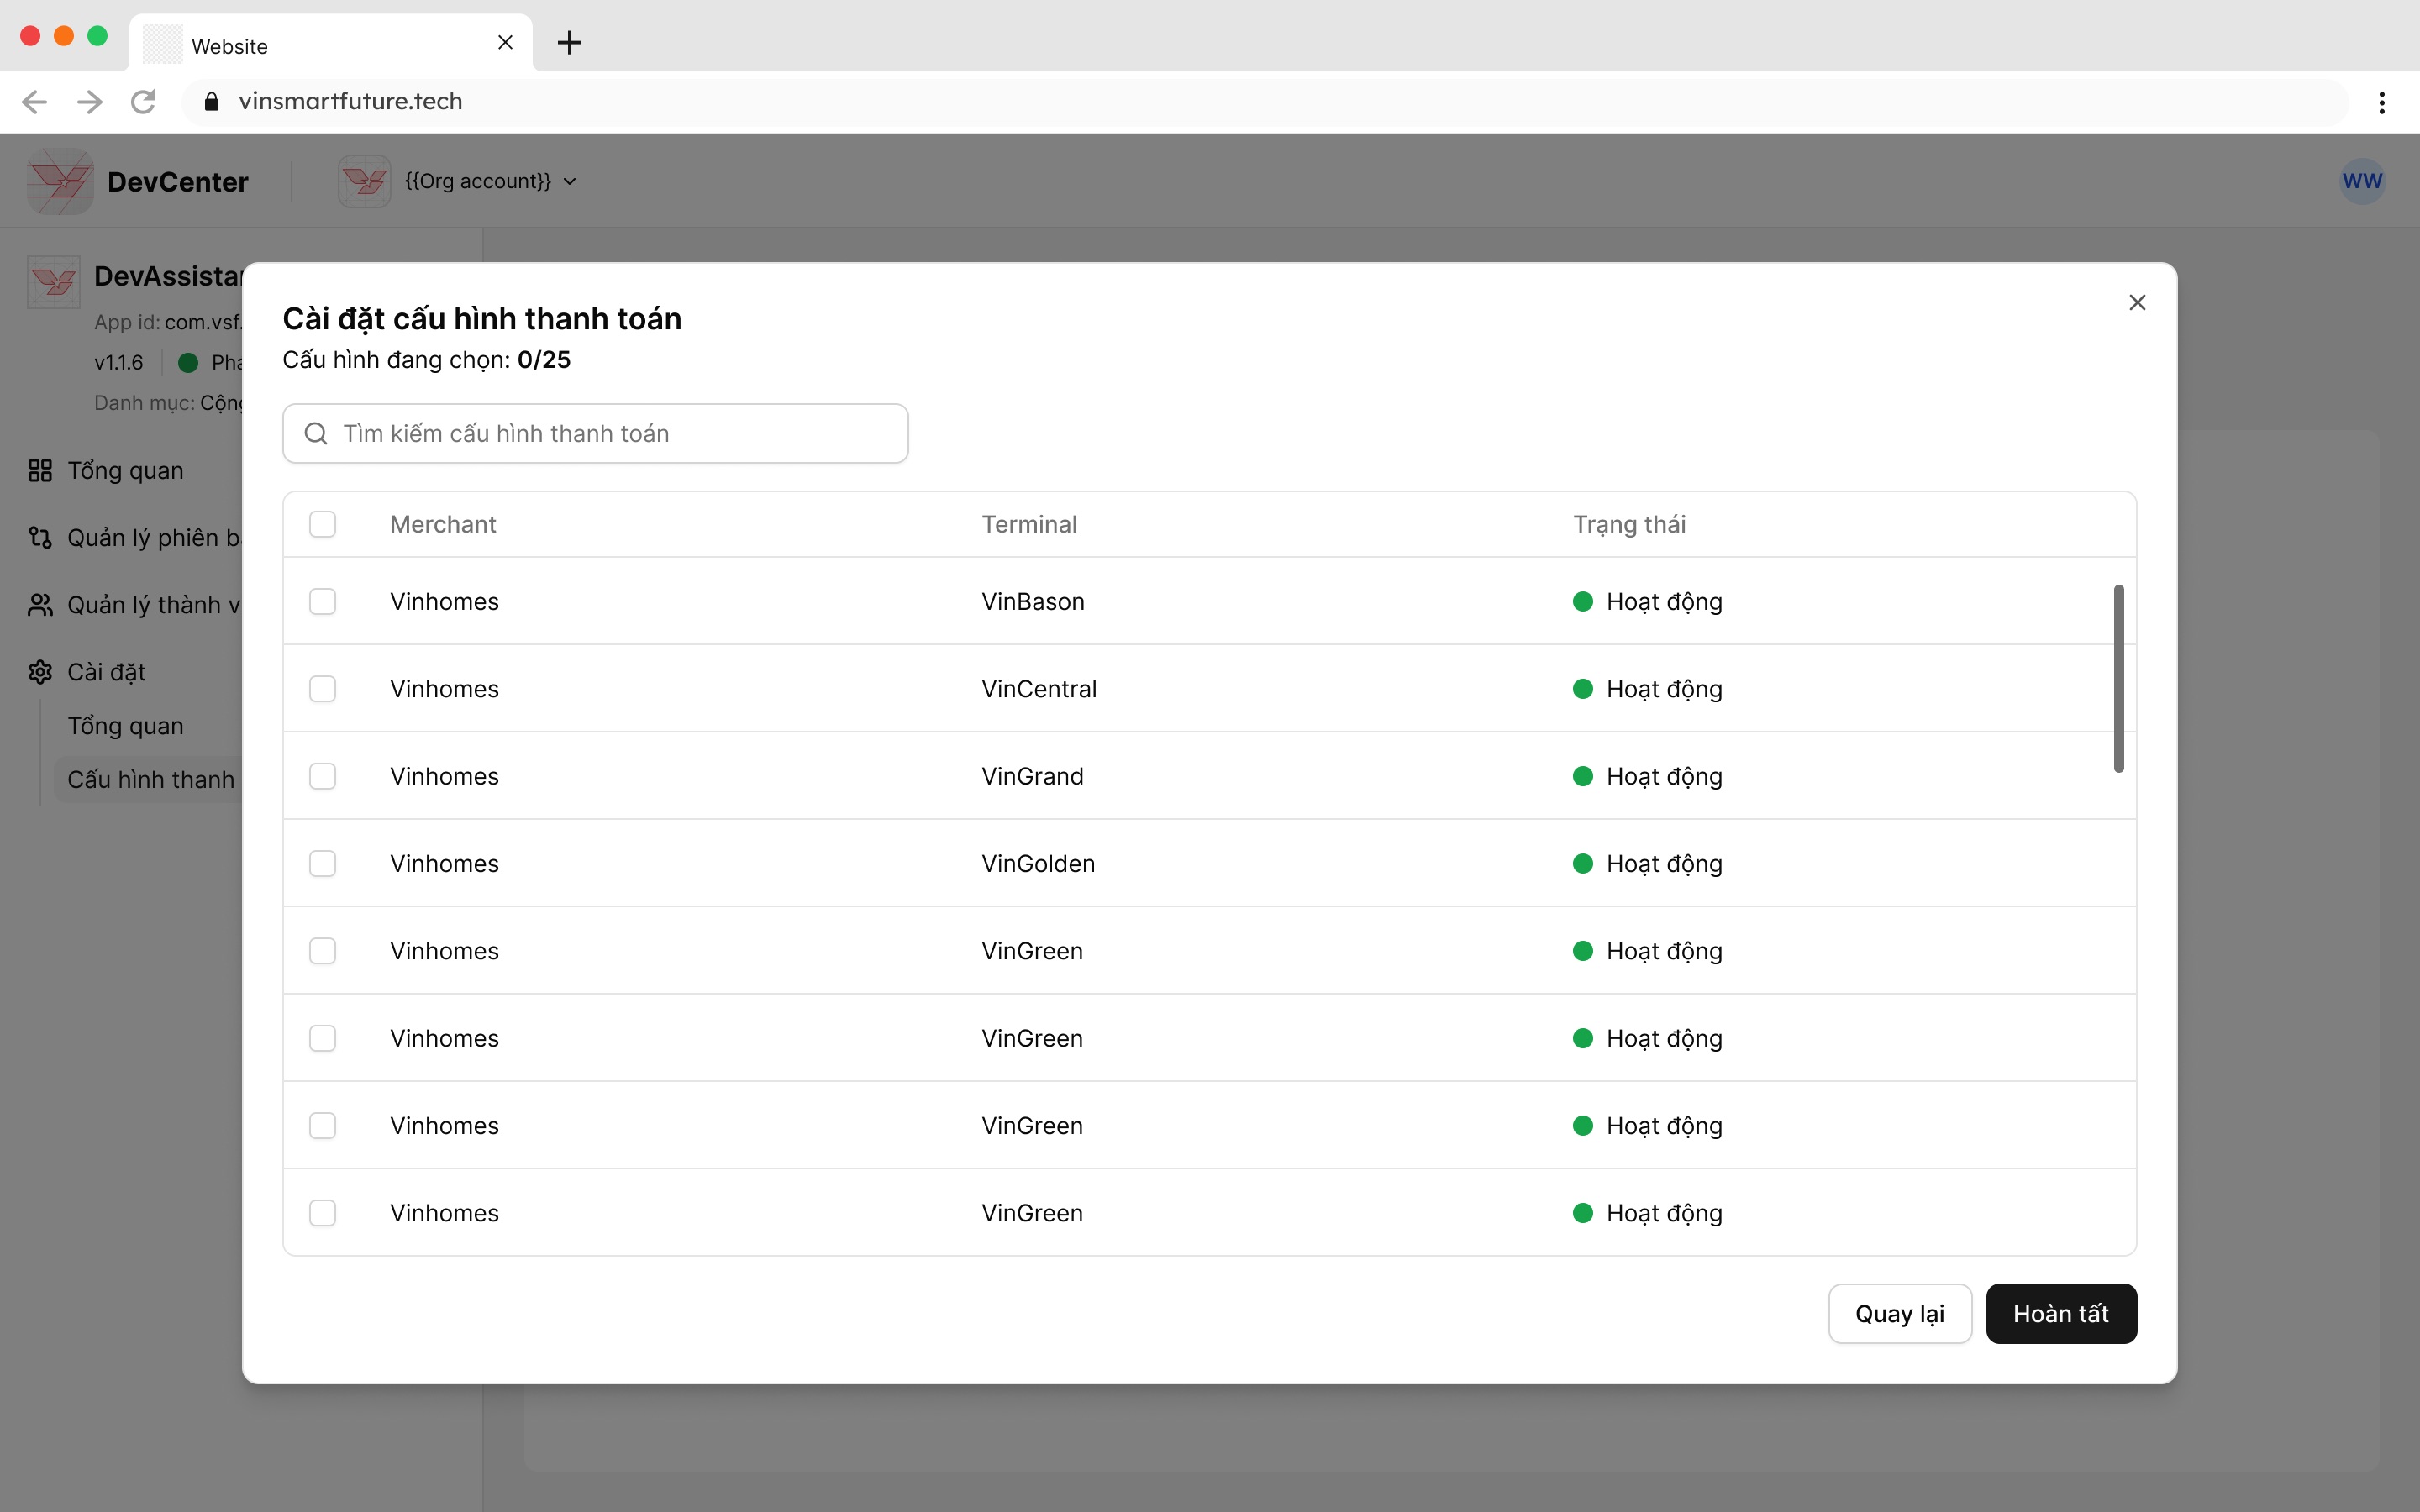Select the VinCentral row checkbox

(x=322, y=689)
